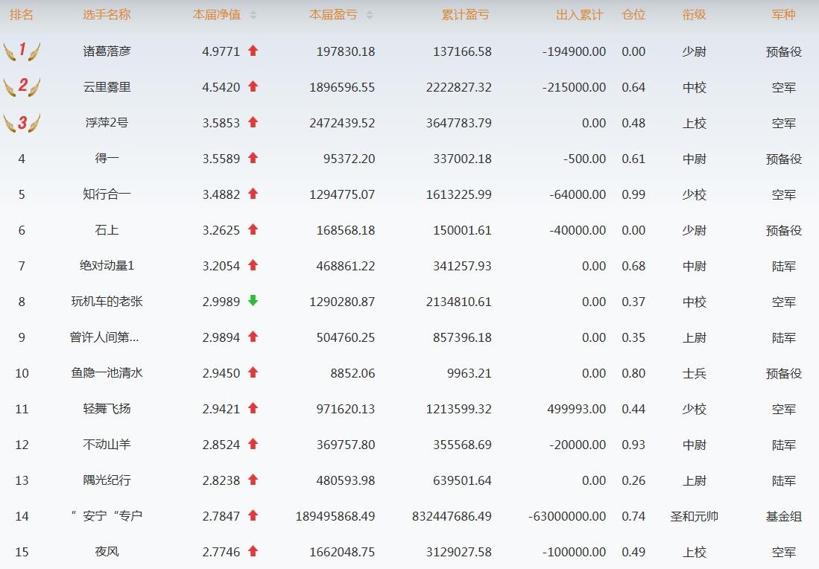Click the red up arrow beside 4.9771
Viewport: 819px width, 569px height.
click(x=253, y=51)
